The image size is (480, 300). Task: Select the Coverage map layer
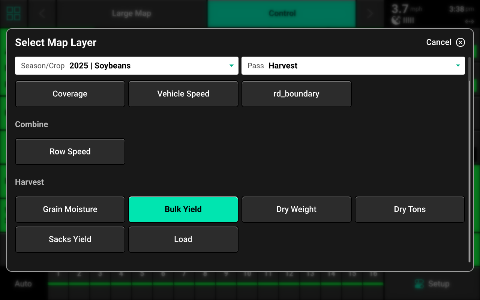[x=70, y=94]
